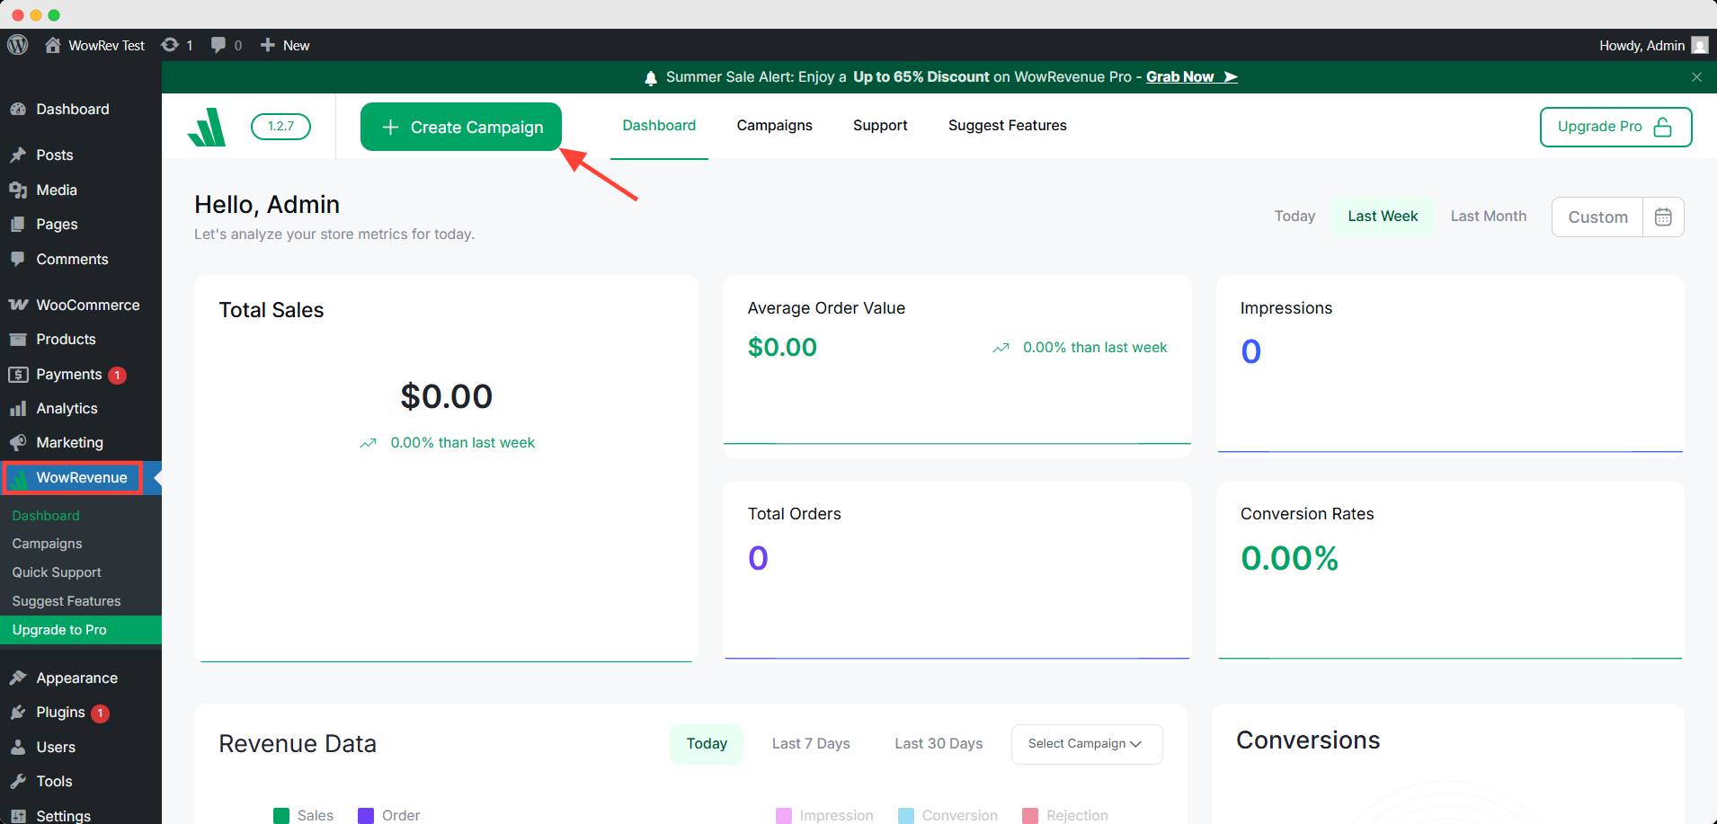This screenshot has height=824, width=1717.
Task: Click the plus New icon in admin bar
Action: click(267, 45)
